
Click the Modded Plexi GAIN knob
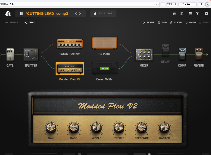(51, 128)
